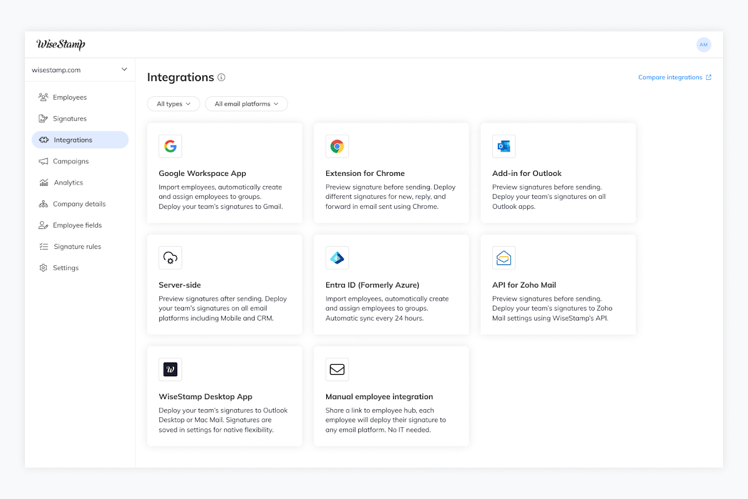The width and height of the screenshot is (748, 499).
Task: Open the AM user avatar menu
Action: pyautogui.click(x=703, y=44)
